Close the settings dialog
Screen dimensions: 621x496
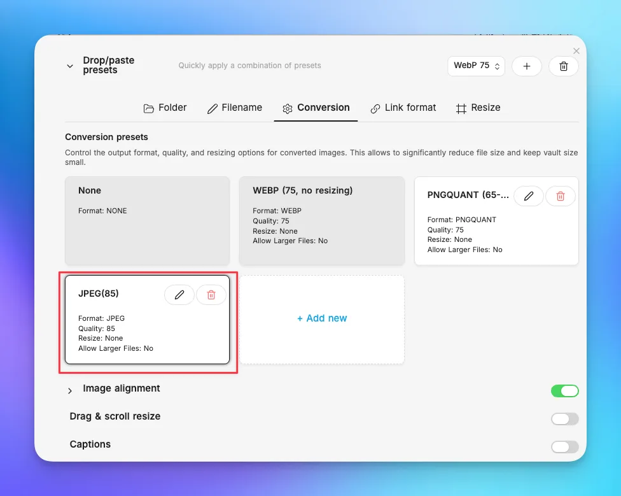pos(576,51)
